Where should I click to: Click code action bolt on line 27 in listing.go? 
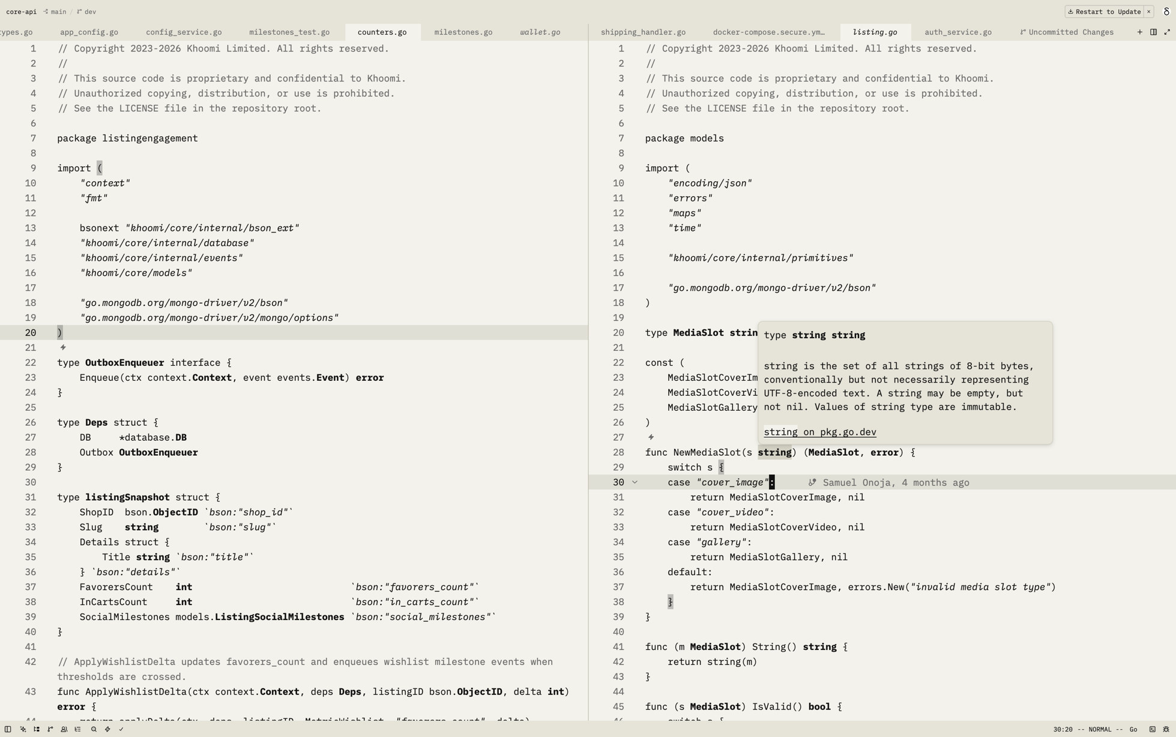pos(651,437)
